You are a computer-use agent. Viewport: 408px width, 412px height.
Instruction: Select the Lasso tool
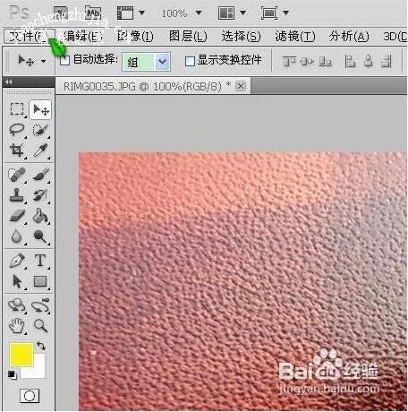[x=17, y=130]
